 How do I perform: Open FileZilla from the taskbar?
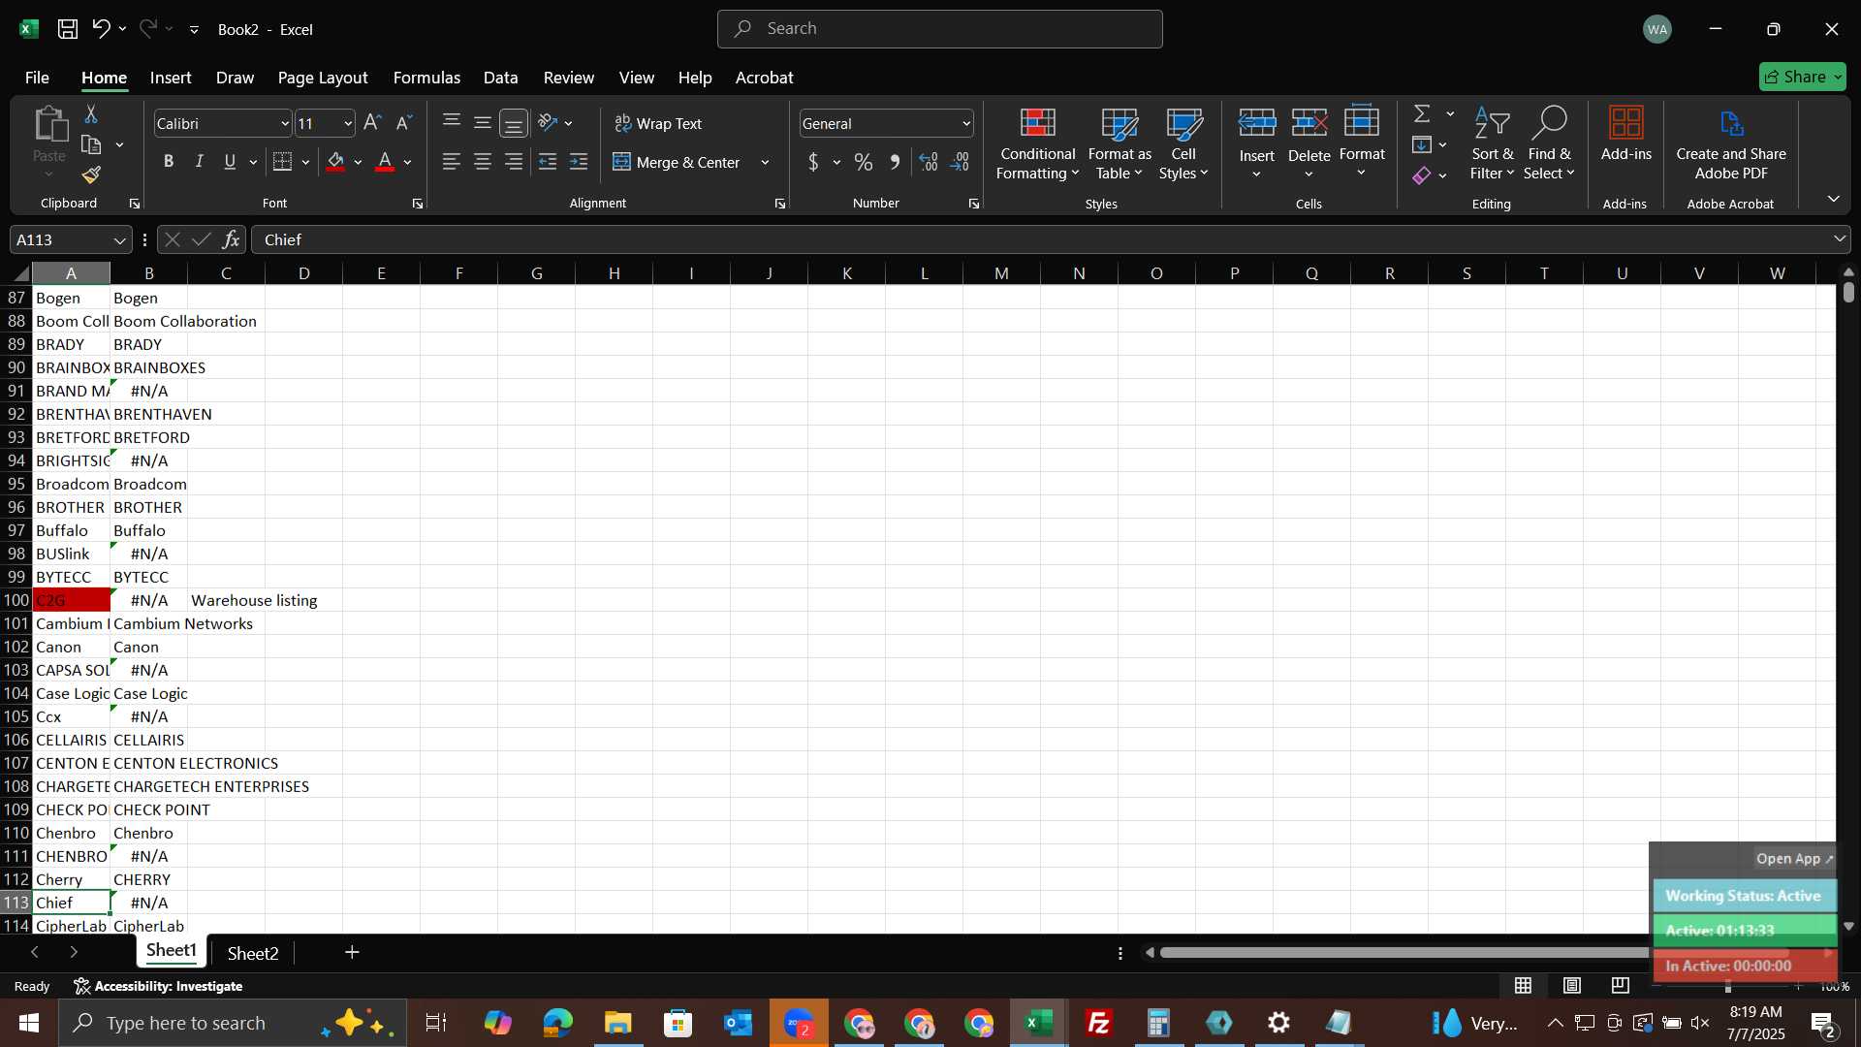[1099, 1023]
